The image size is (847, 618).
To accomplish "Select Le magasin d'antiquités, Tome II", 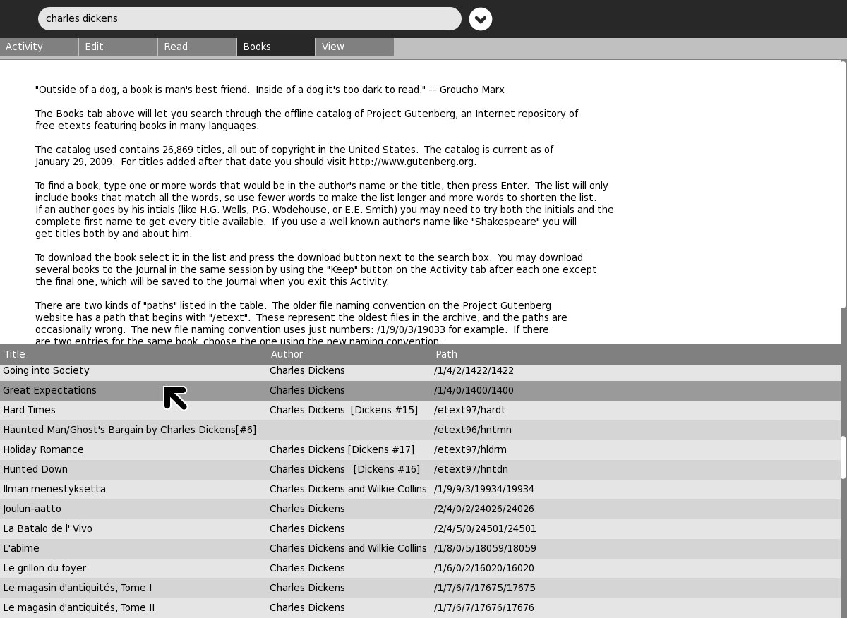I will pyautogui.click(x=78, y=607).
